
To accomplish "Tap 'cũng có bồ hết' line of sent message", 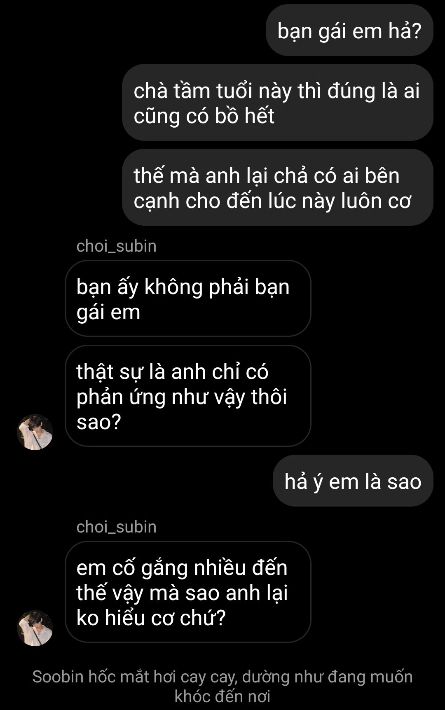I will [204, 116].
